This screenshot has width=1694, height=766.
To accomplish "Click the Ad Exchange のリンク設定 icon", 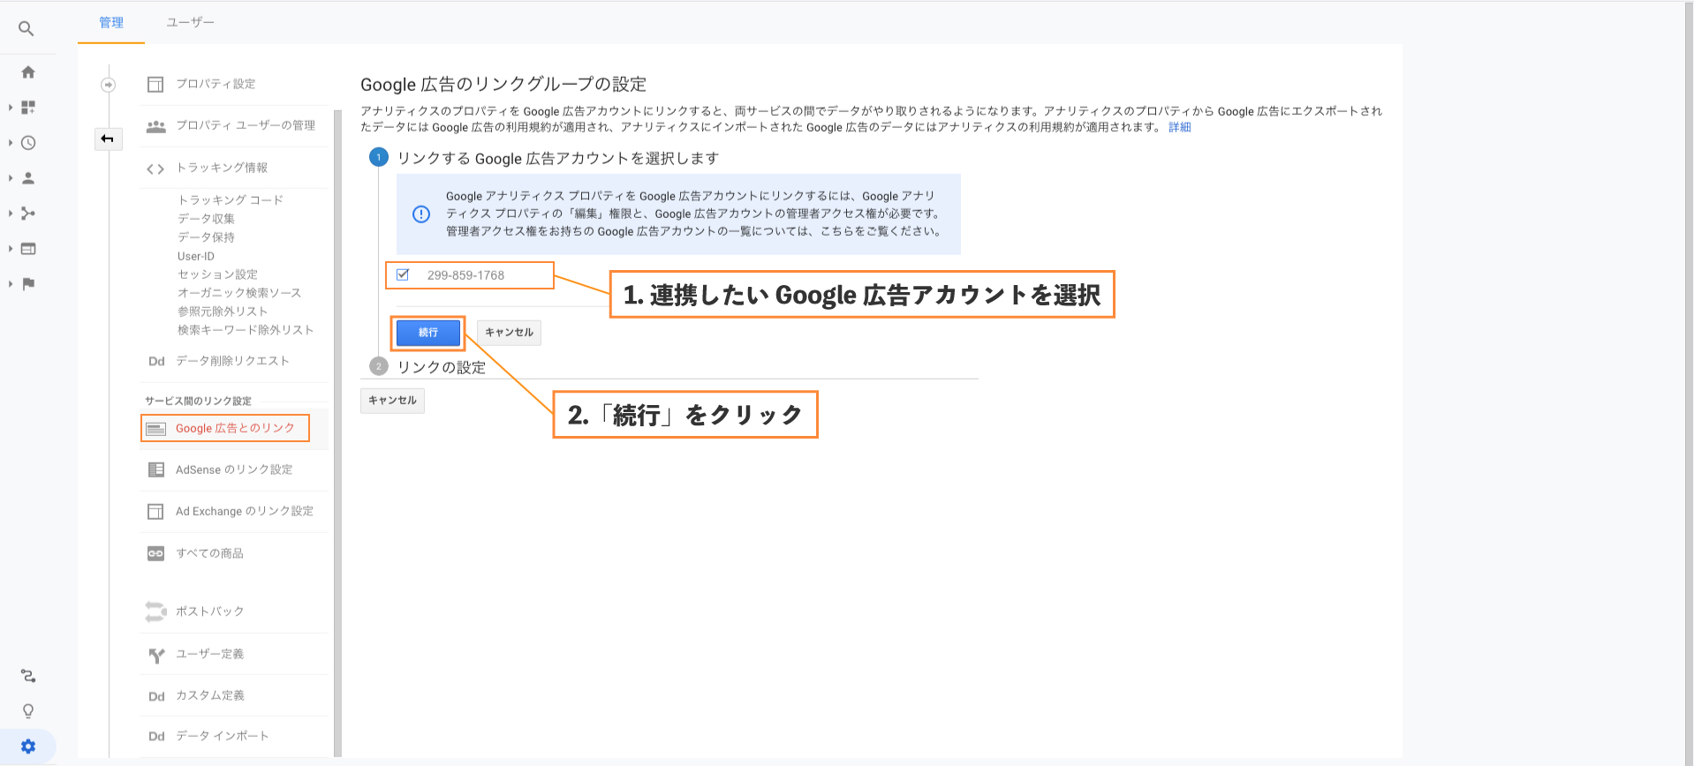I will pyautogui.click(x=155, y=511).
